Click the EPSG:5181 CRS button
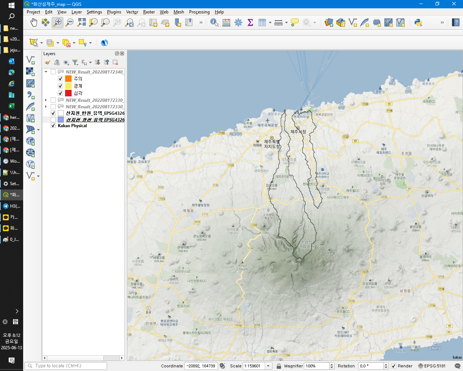 coord(432,366)
